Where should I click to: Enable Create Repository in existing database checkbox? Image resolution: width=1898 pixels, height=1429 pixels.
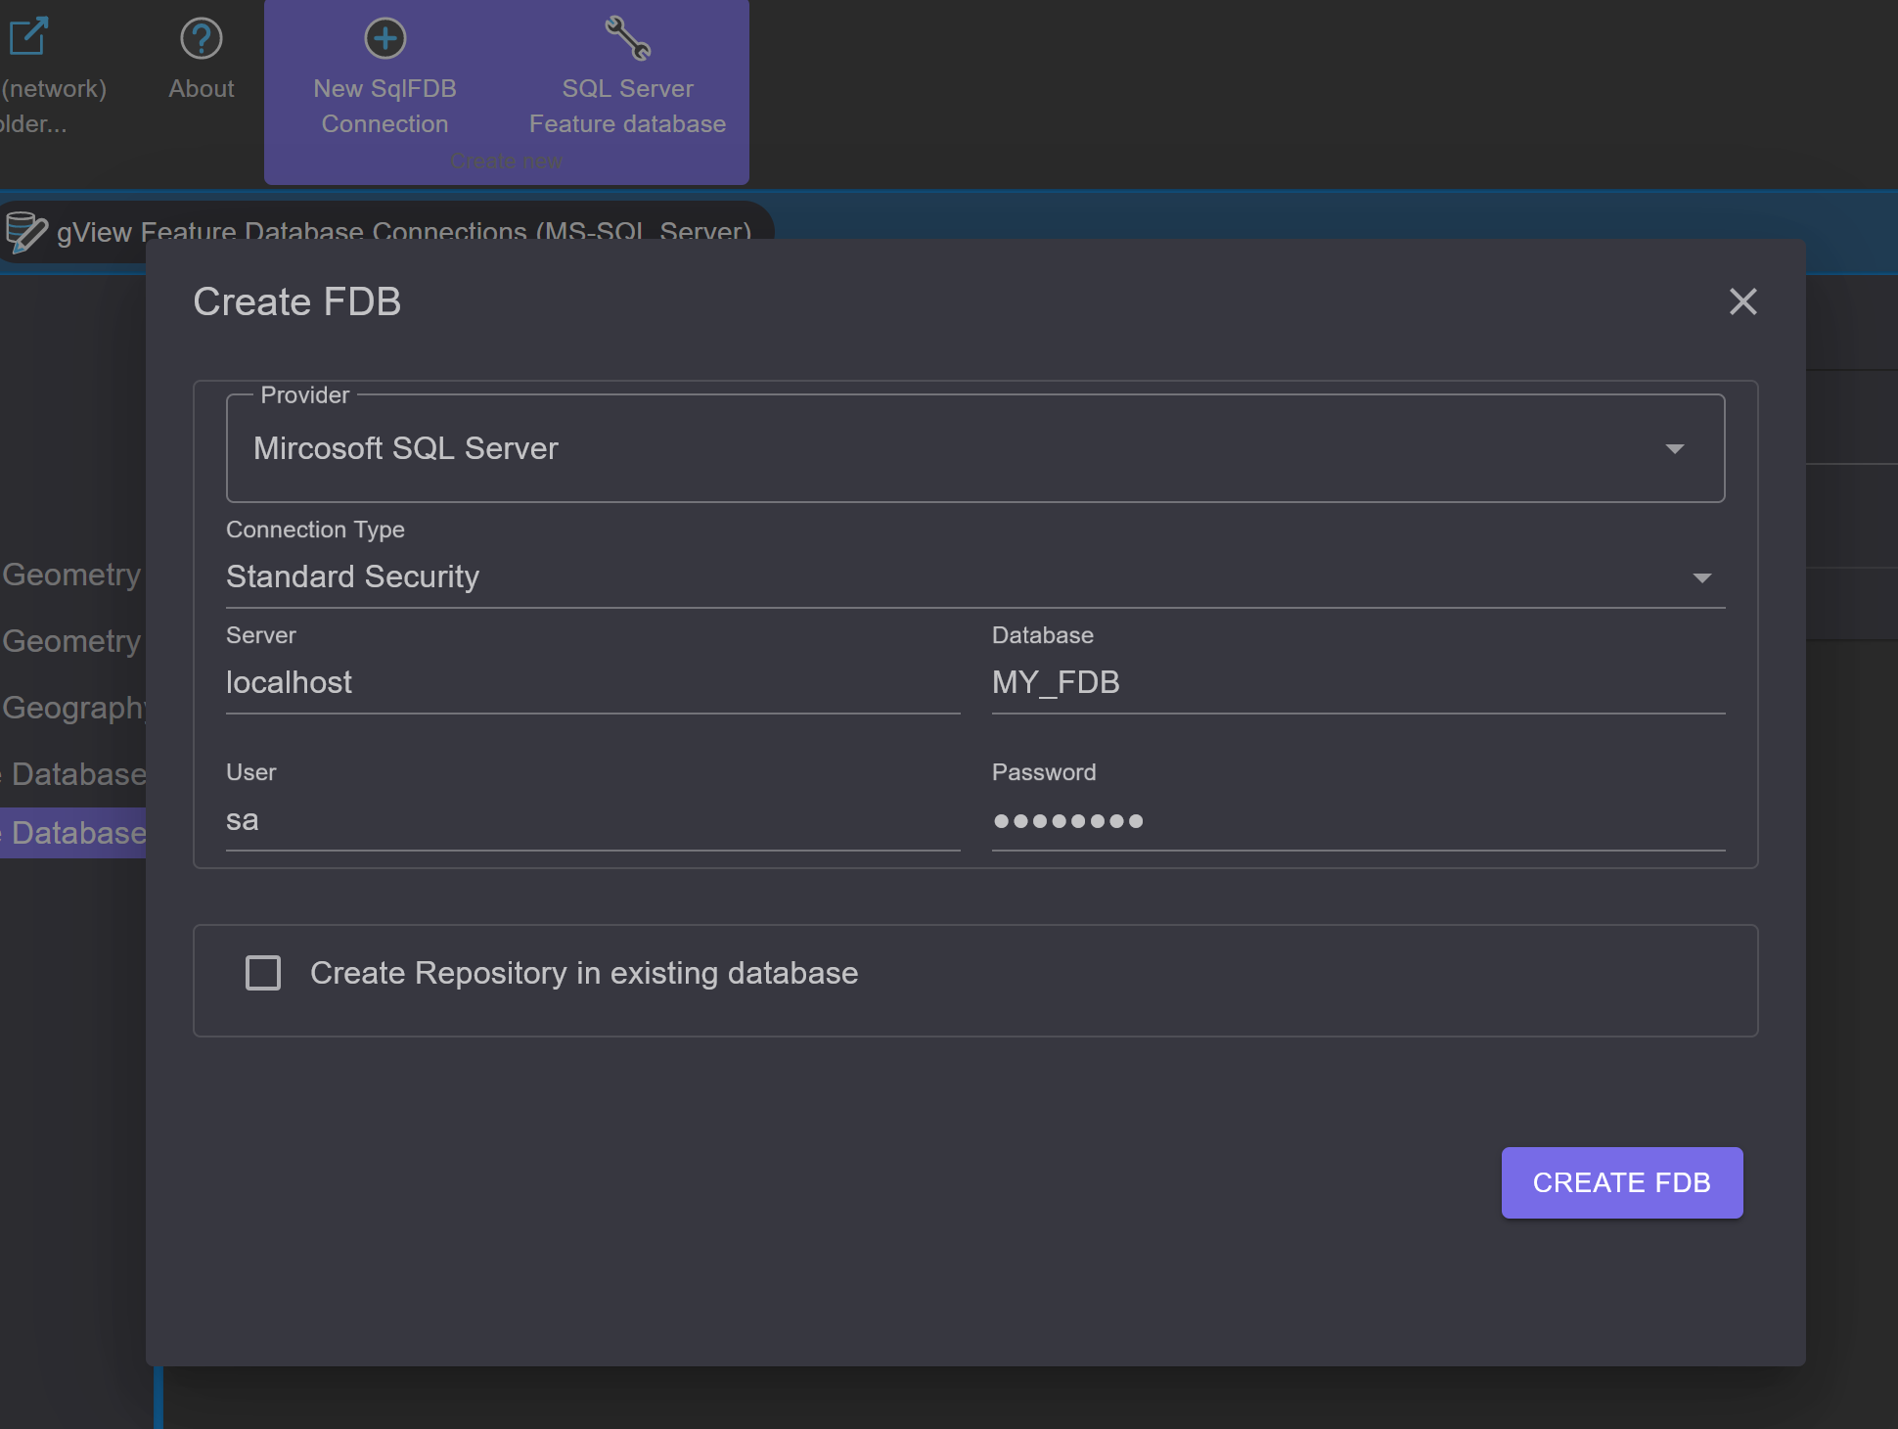pyautogui.click(x=263, y=973)
